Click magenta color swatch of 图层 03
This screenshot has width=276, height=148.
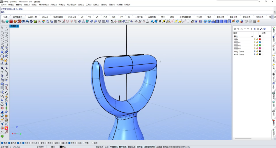(x=260, y=48)
